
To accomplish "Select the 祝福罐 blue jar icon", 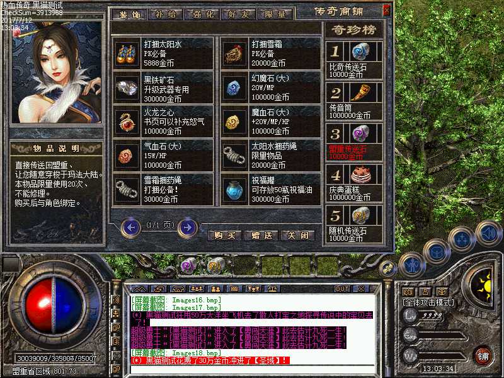I will tap(234, 190).
